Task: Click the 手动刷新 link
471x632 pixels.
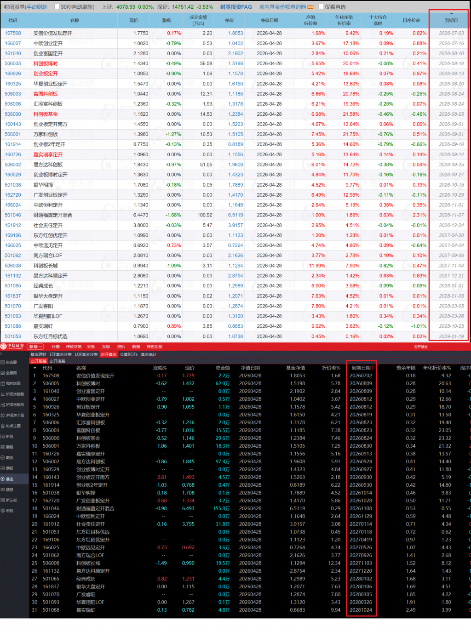Action: click(37, 7)
